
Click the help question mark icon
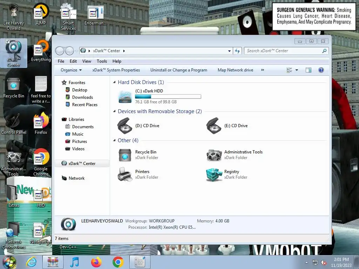321,70
